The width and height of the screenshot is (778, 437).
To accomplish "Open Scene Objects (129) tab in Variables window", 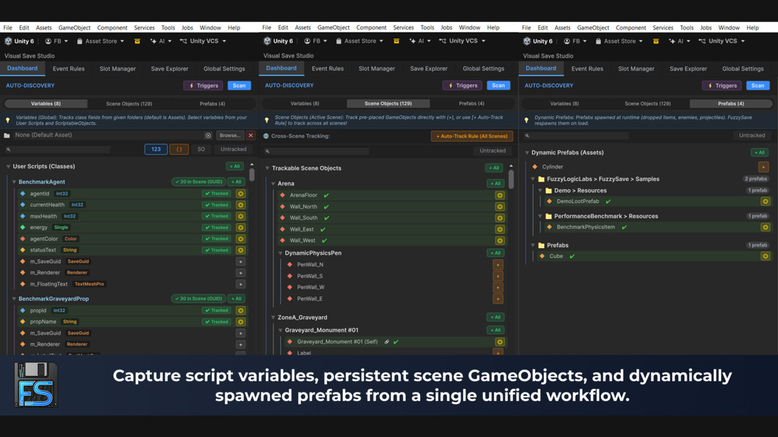I will coord(129,104).
